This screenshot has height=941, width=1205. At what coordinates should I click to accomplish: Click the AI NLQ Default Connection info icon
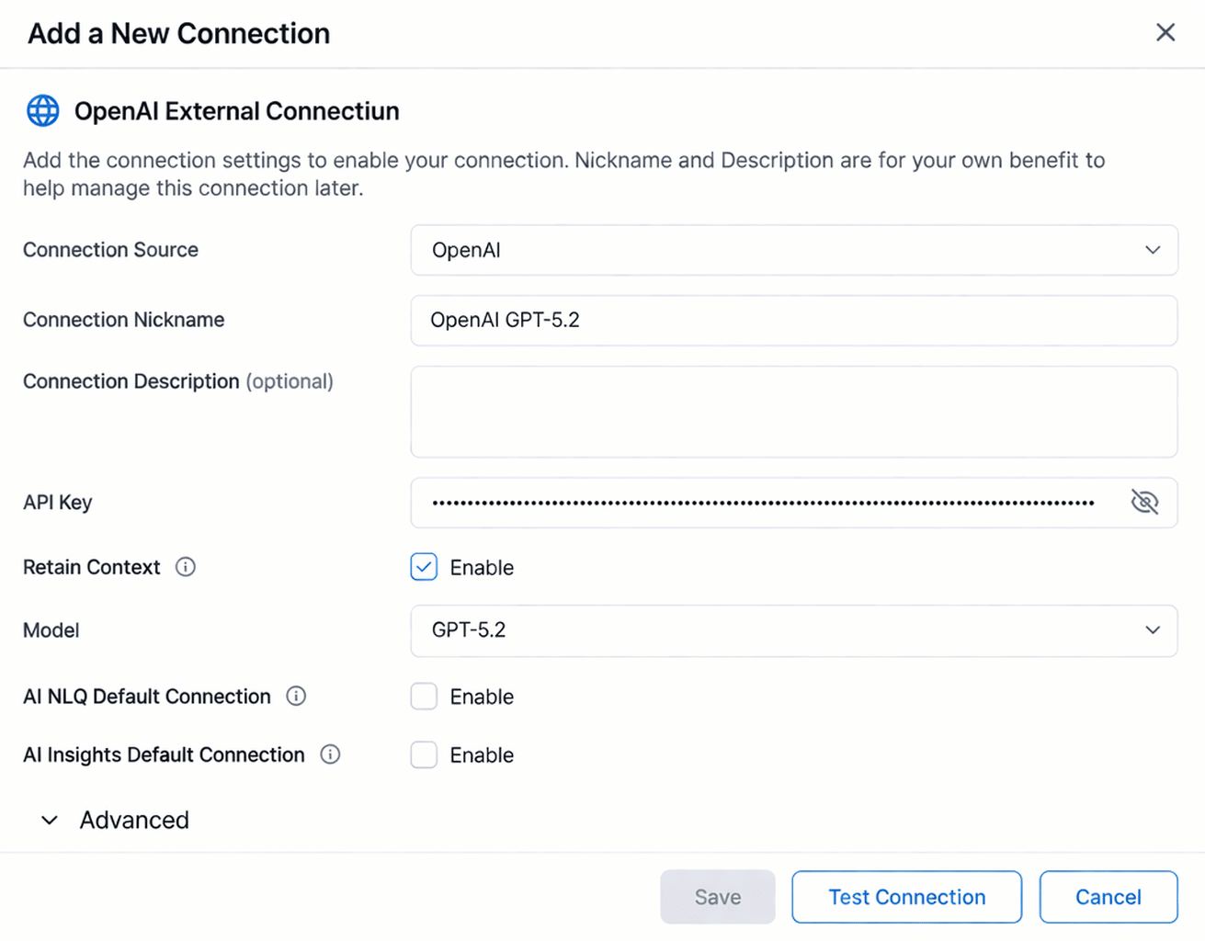pos(296,697)
